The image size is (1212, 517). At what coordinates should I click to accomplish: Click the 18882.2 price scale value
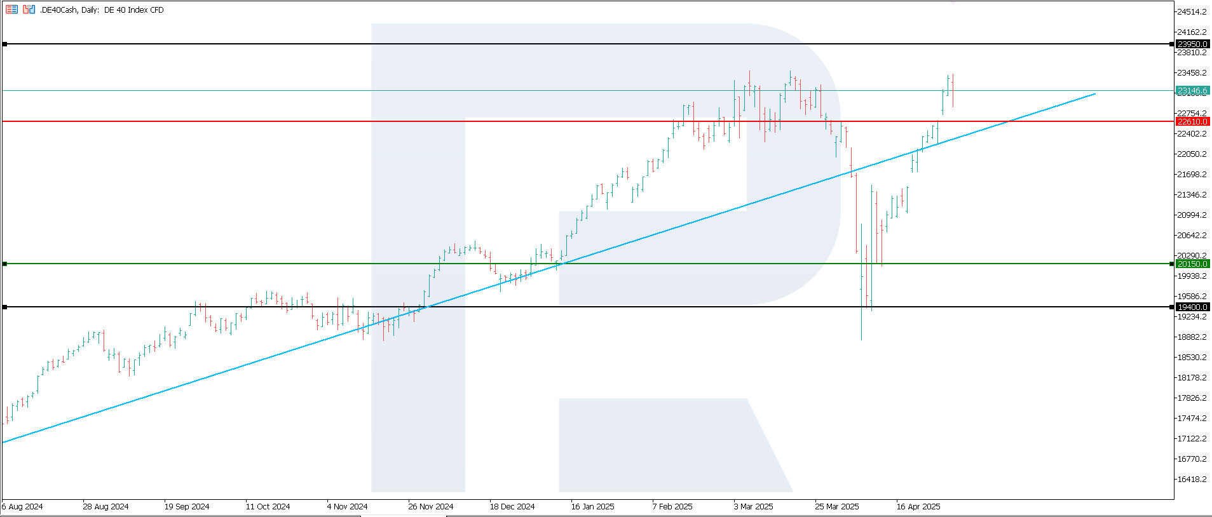point(1192,337)
